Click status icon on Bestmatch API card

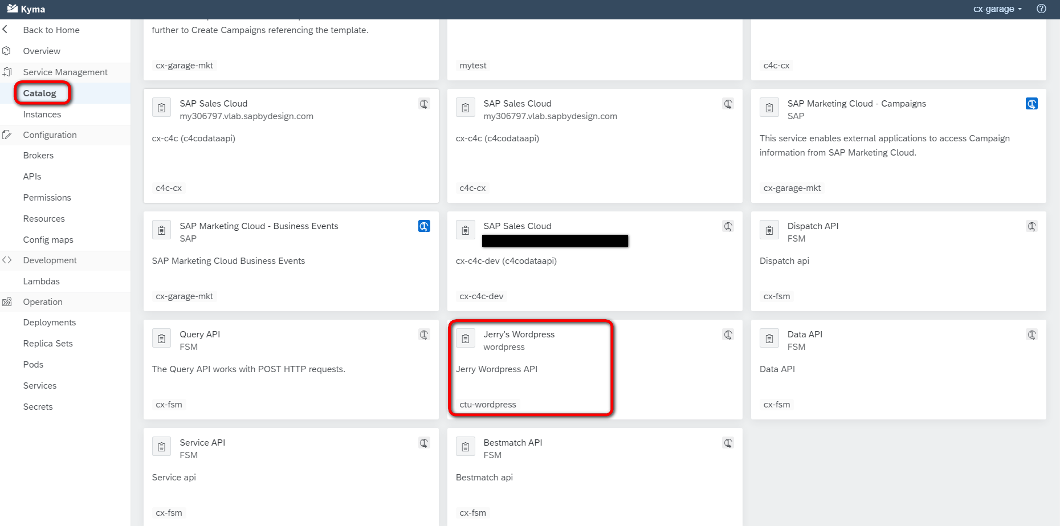pos(728,443)
